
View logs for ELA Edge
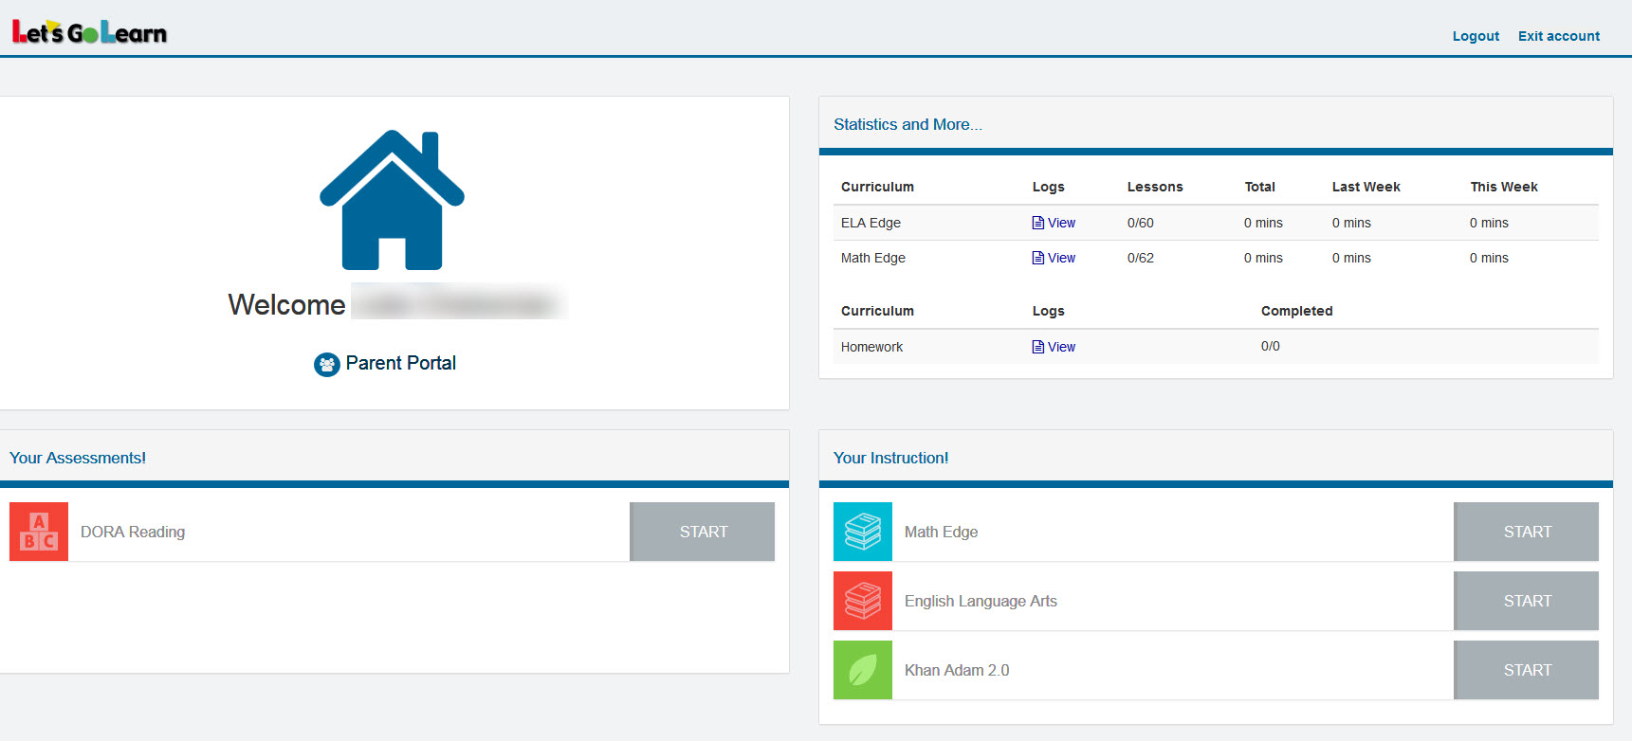pos(1061,223)
